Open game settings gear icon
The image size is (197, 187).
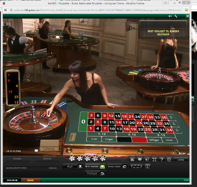click(169, 160)
